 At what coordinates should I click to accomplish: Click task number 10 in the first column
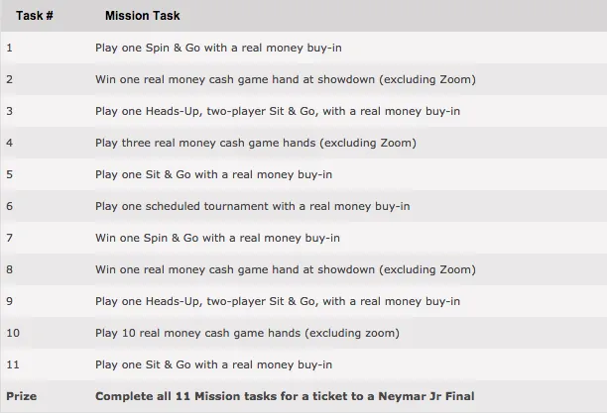12,333
